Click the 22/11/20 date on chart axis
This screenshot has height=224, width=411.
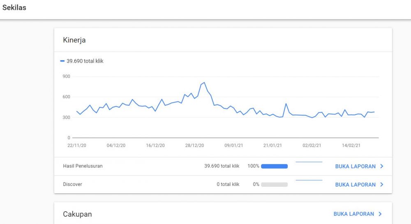(x=76, y=145)
